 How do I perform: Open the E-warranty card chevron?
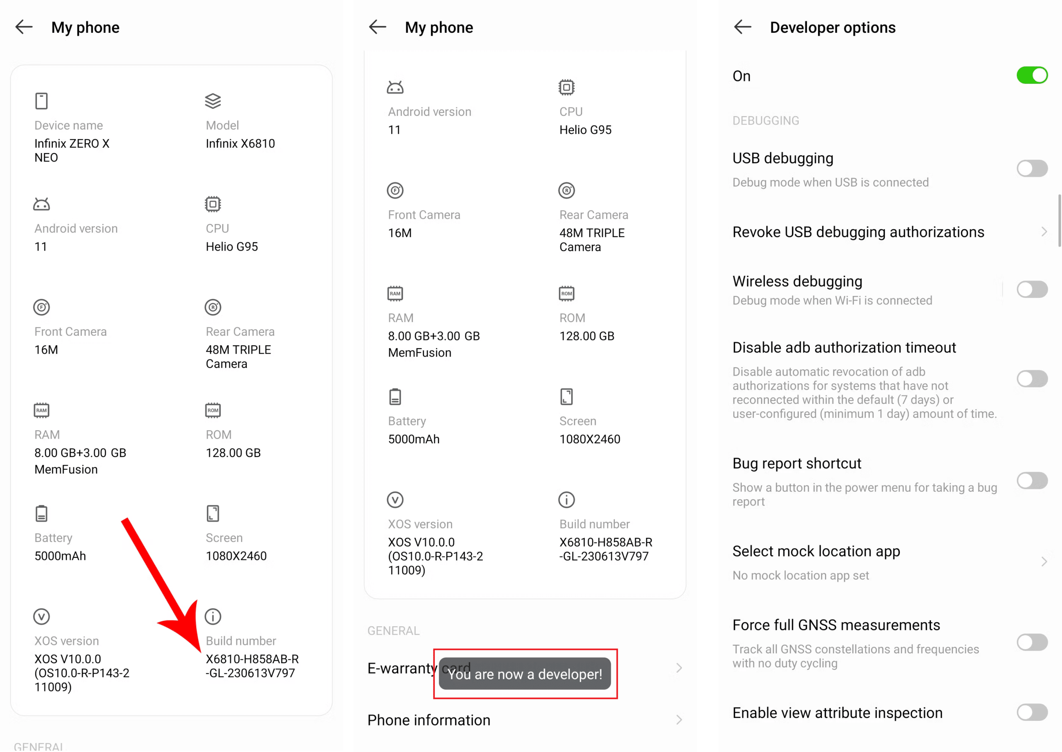click(678, 668)
